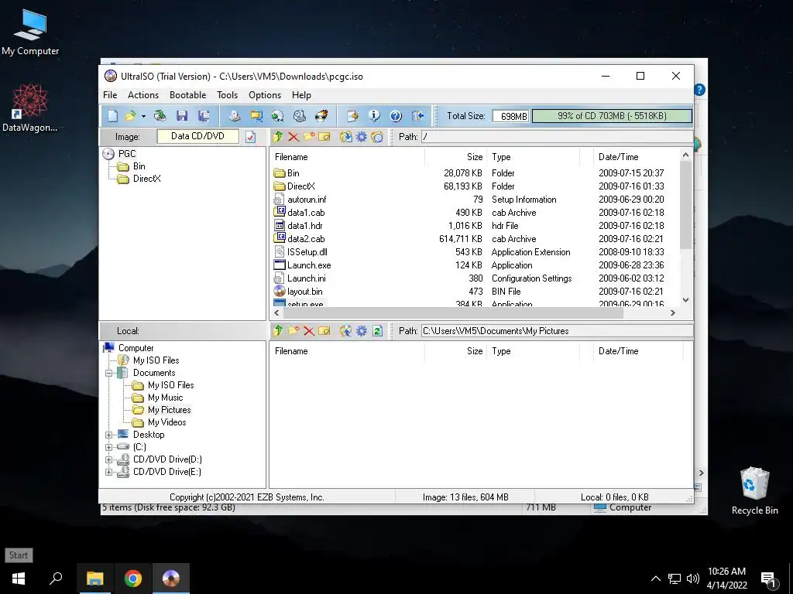This screenshot has width=793, height=594.
Task: Expand the (C:) drive node
Action: pos(108,447)
